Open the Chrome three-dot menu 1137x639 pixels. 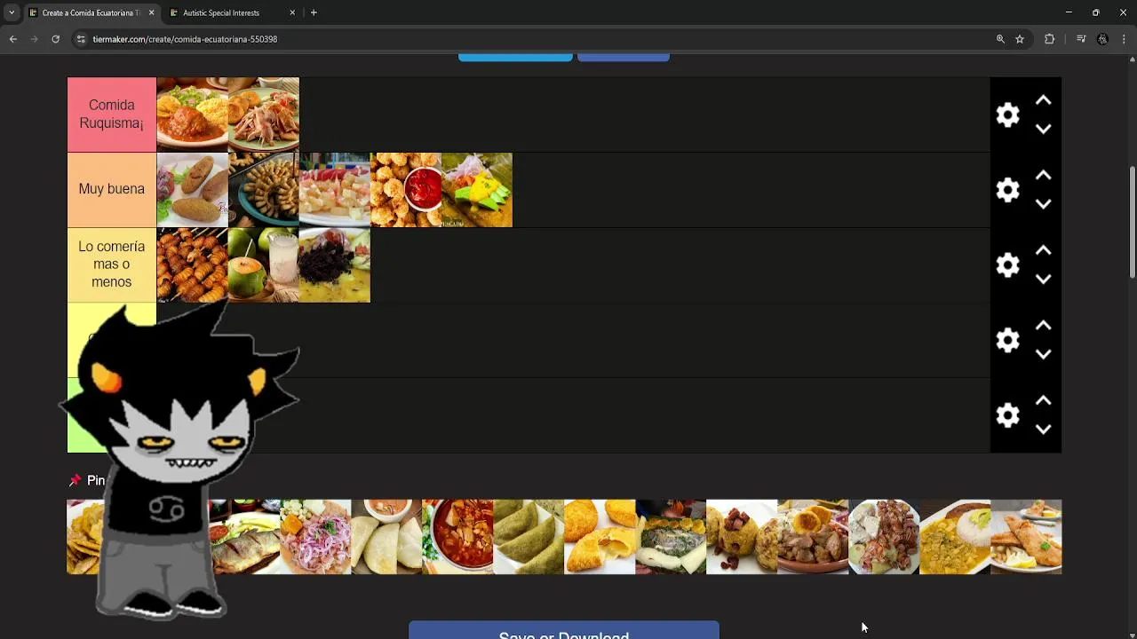point(1125,39)
